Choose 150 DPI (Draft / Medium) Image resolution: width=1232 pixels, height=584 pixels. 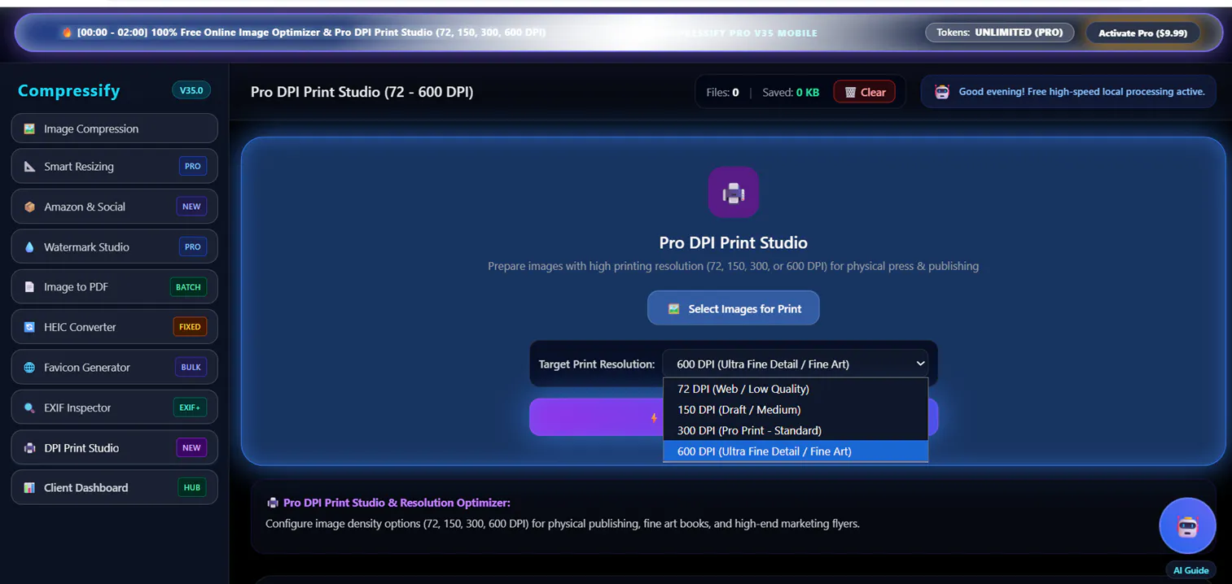pos(796,410)
